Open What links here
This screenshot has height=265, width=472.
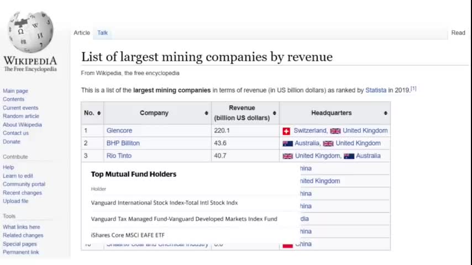coord(22,227)
